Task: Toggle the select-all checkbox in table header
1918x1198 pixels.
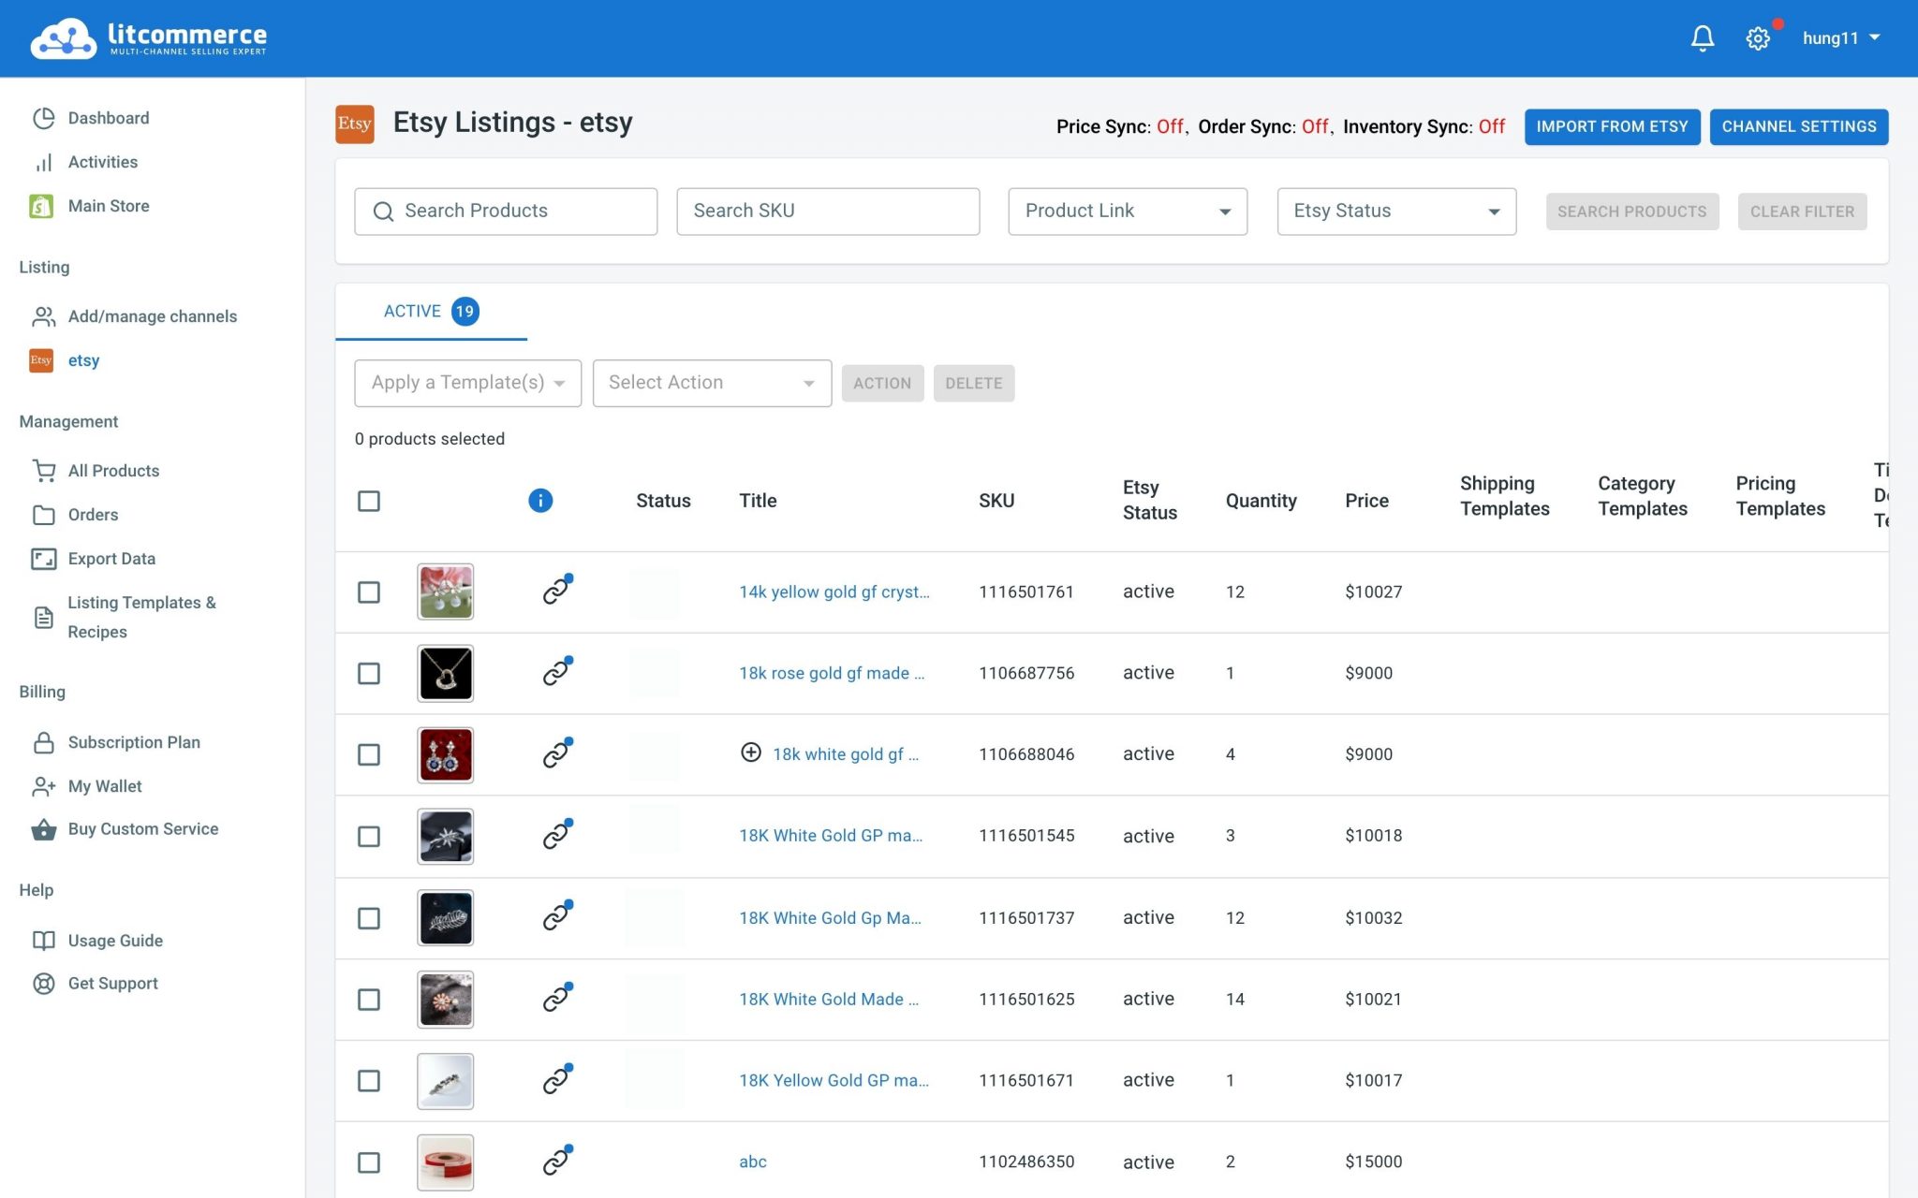Action: (x=369, y=501)
